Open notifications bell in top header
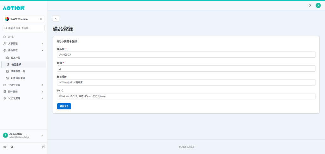Screen dimensions: 325x154 pyautogui.click(x=310, y=5)
